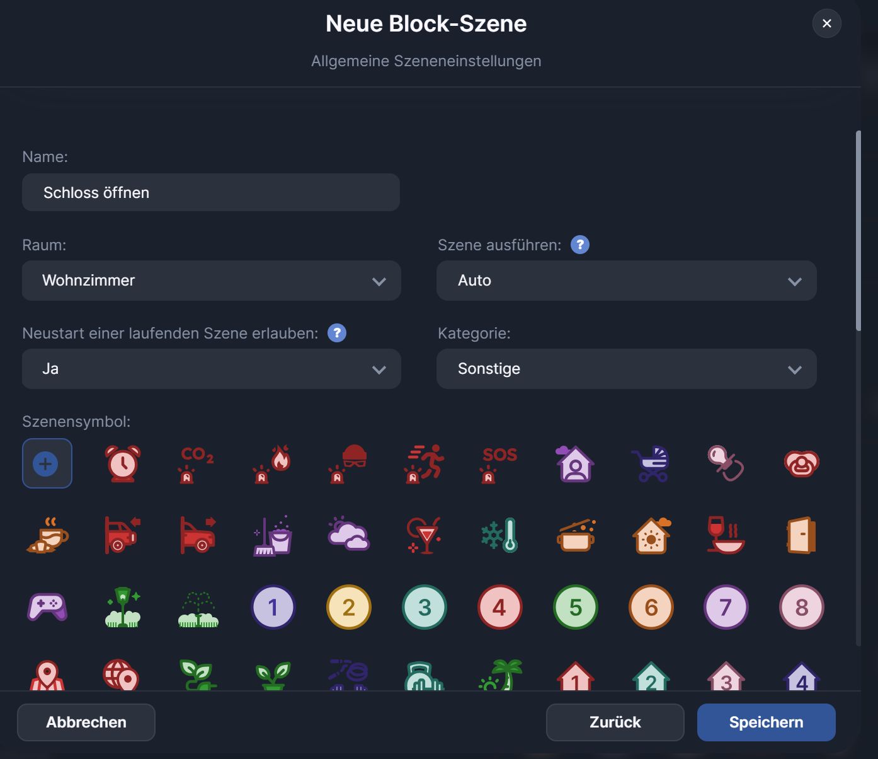The image size is (878, 759).
Task: Pick the open door scene symbol
Action: click(x=801, y=535)
